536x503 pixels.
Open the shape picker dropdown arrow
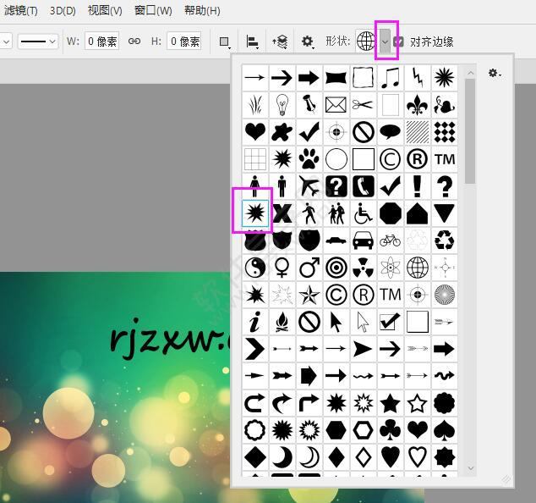pyautogui.click(x=385, y=41)
